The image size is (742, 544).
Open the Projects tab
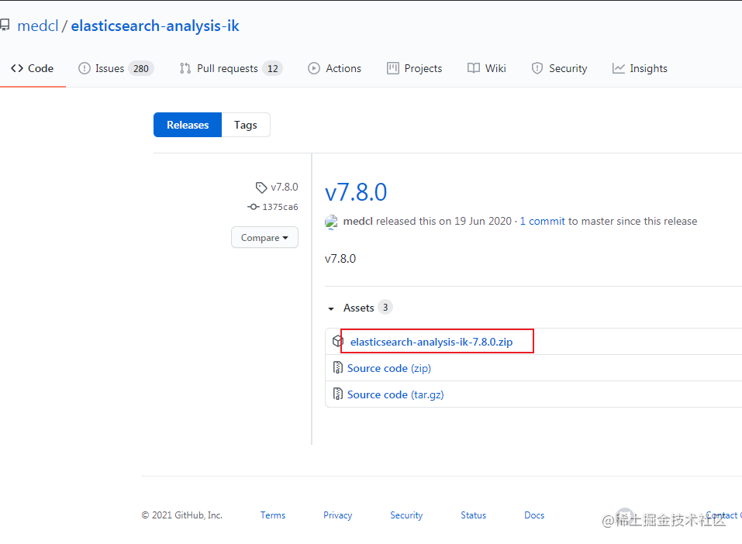(415, 68)
